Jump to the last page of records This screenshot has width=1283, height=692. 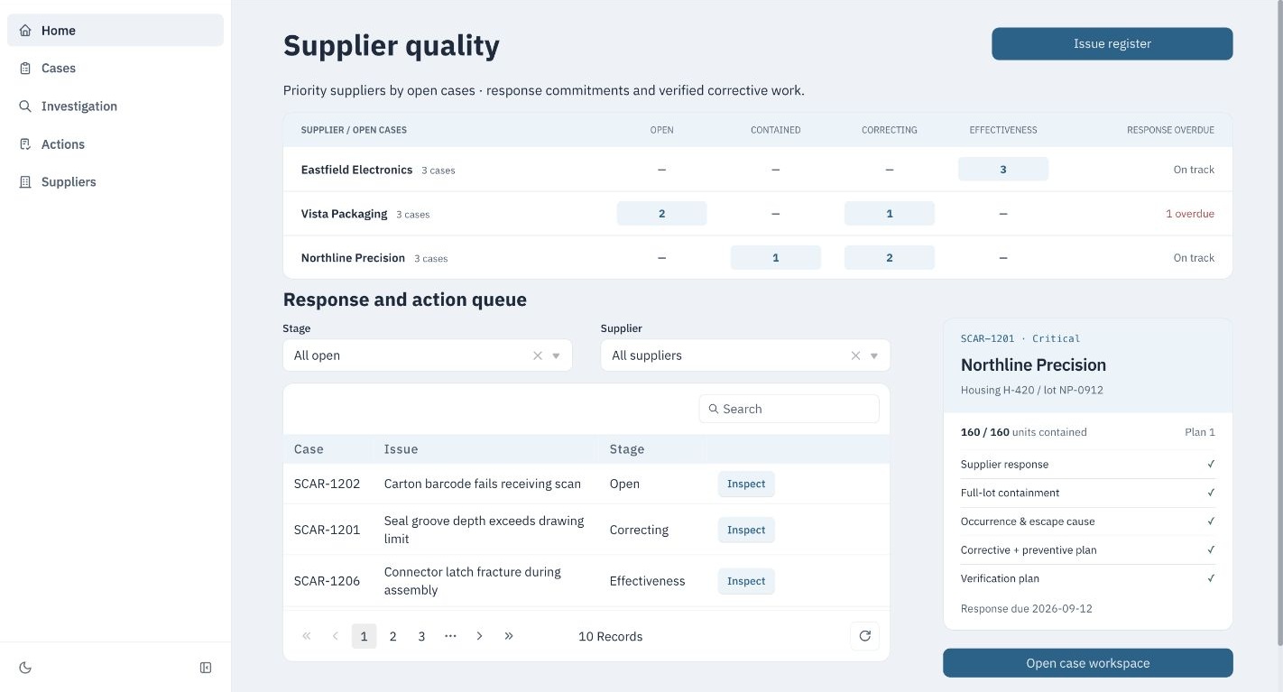(x=509, y=636)
